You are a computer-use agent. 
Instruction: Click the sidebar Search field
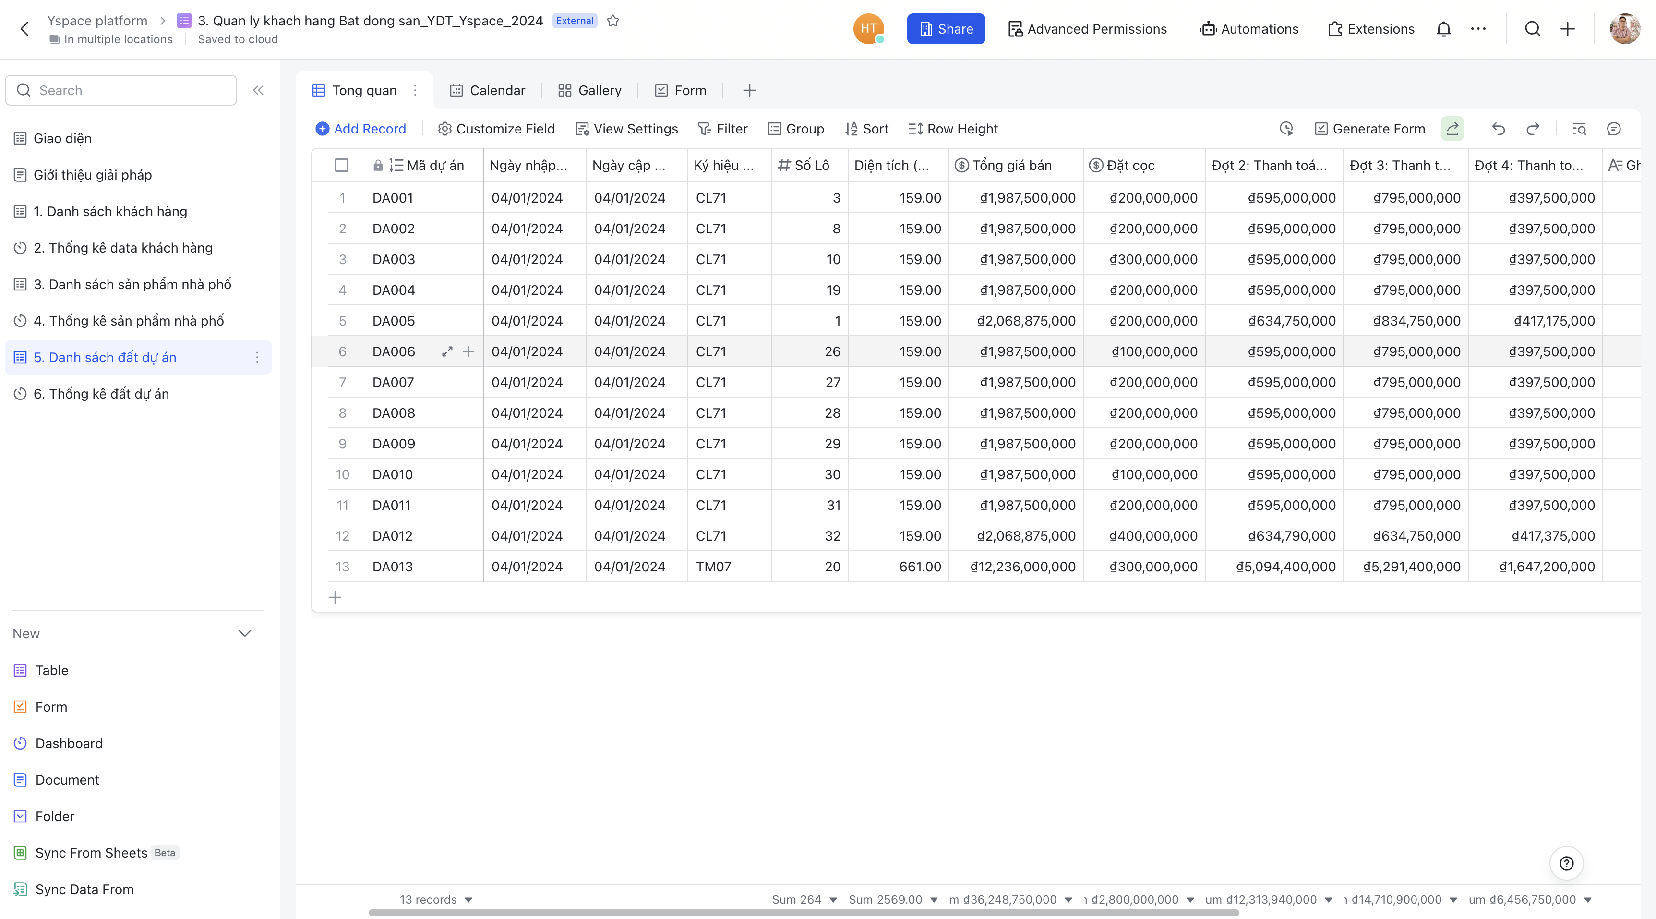[121, 90]
